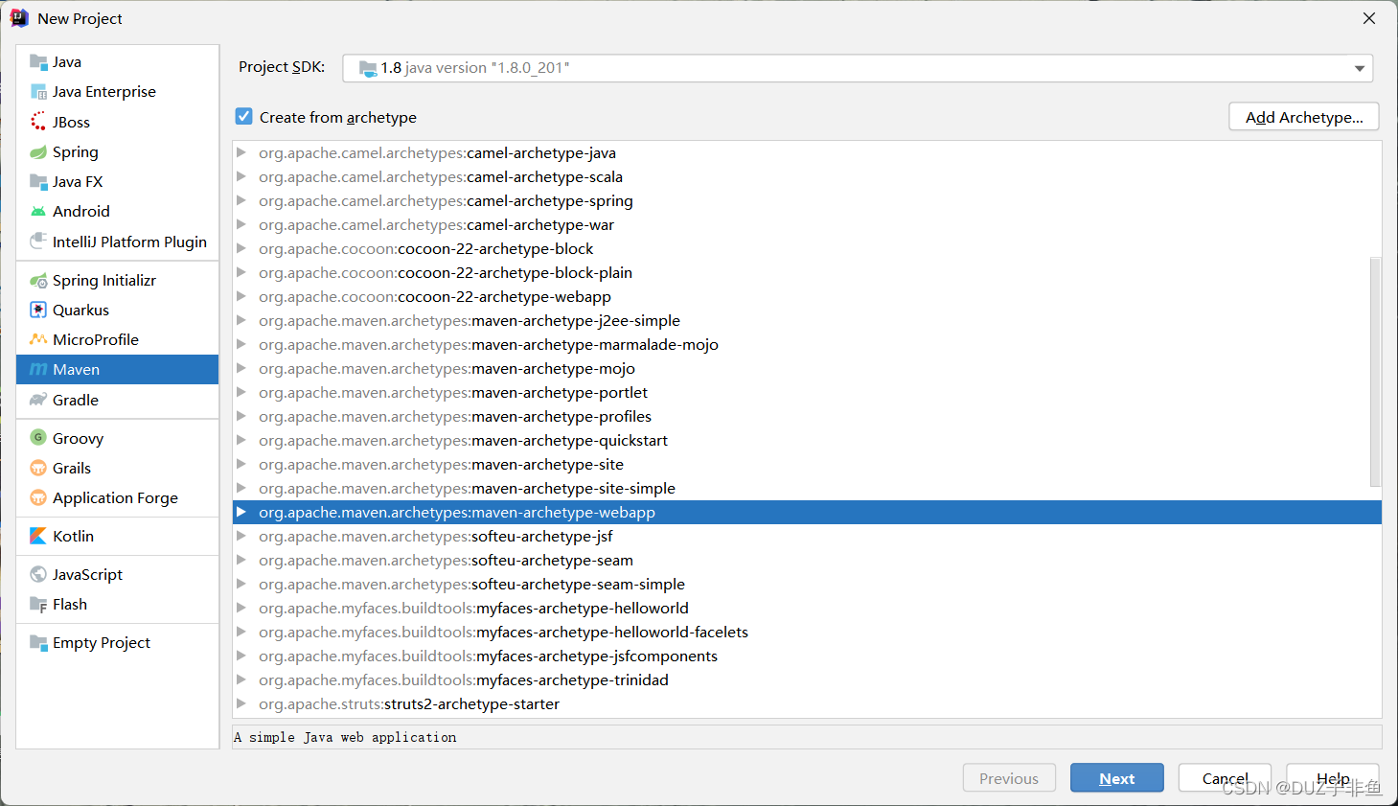The image size is (1398, 806).
Task: Click the SDK folder icon in combo box
Action: [368, 68]
